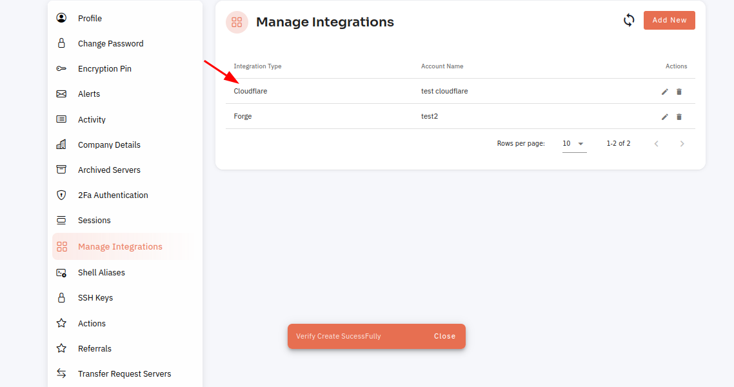734x387 pixels.
Task: Refresh the integrations list with sync icon
Action: point(629,20)
